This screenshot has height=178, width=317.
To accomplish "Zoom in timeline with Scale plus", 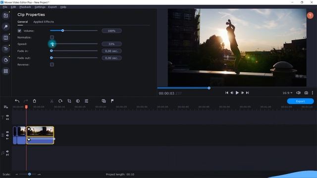I will click(39, 174).
